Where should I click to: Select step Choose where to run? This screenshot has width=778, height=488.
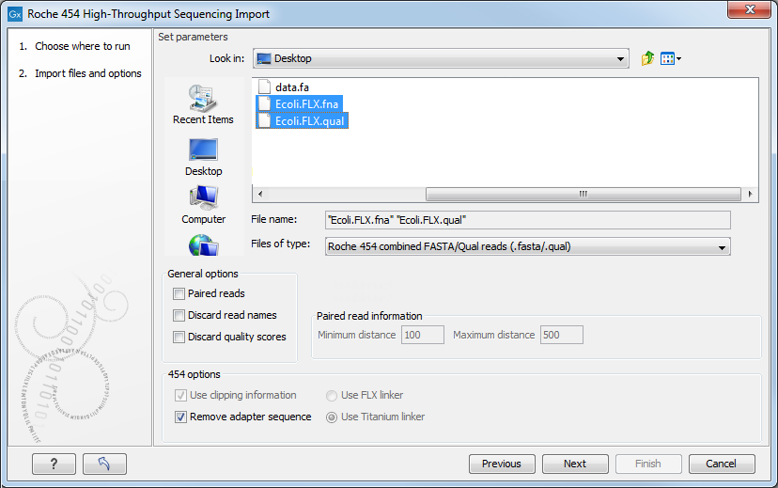tap(82, 46)
